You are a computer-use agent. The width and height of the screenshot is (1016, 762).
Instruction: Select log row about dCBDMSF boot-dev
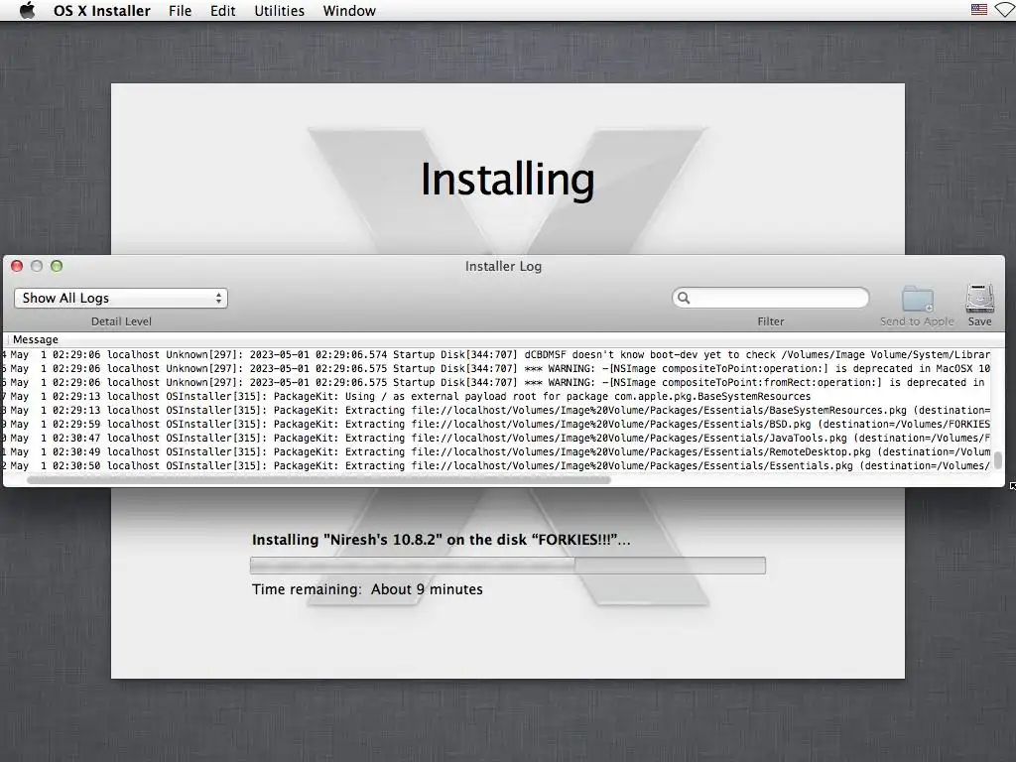tap(497, 354)
